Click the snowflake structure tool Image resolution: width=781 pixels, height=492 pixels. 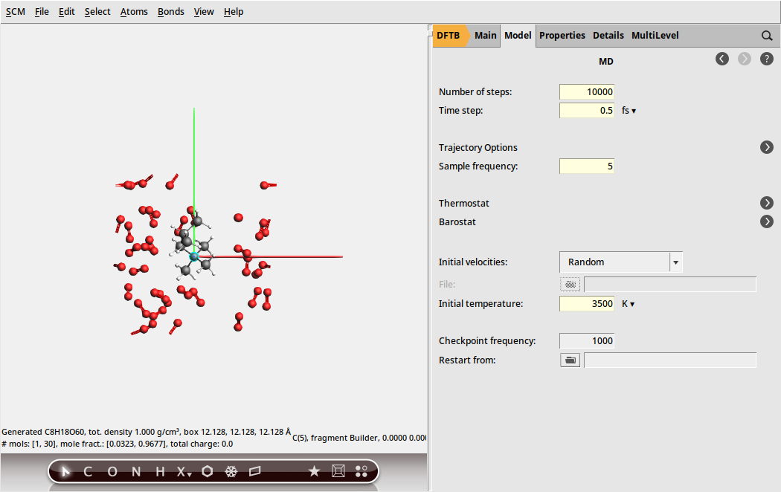pyautogui.click(x=231, y=471)
